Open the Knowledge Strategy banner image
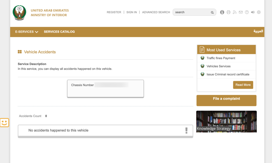272x163 pixels. (x=226, y=122)
